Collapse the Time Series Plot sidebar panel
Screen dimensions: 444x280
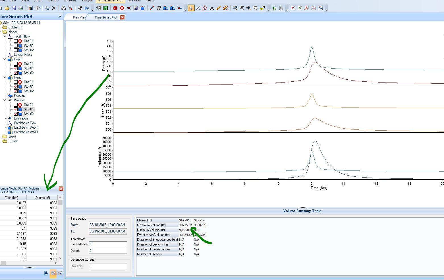point(60,16)
